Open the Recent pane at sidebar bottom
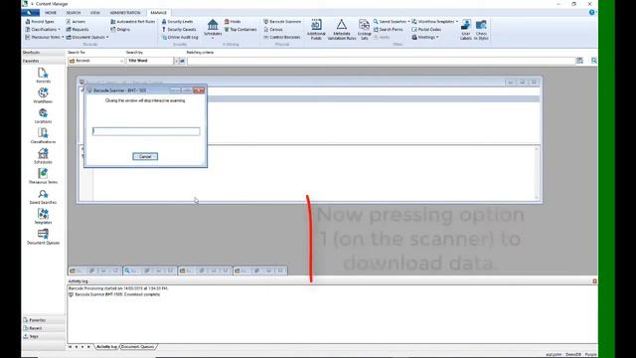Image resolution: width=636 pixels, height=358 pixels. click(43, 328)
